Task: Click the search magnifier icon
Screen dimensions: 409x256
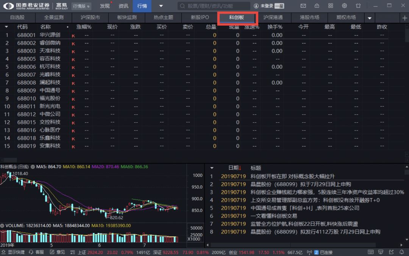Action: (x=182, y=6)
